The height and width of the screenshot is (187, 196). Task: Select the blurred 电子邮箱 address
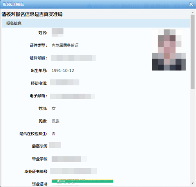pyautogui.click(x=72, y=96)
